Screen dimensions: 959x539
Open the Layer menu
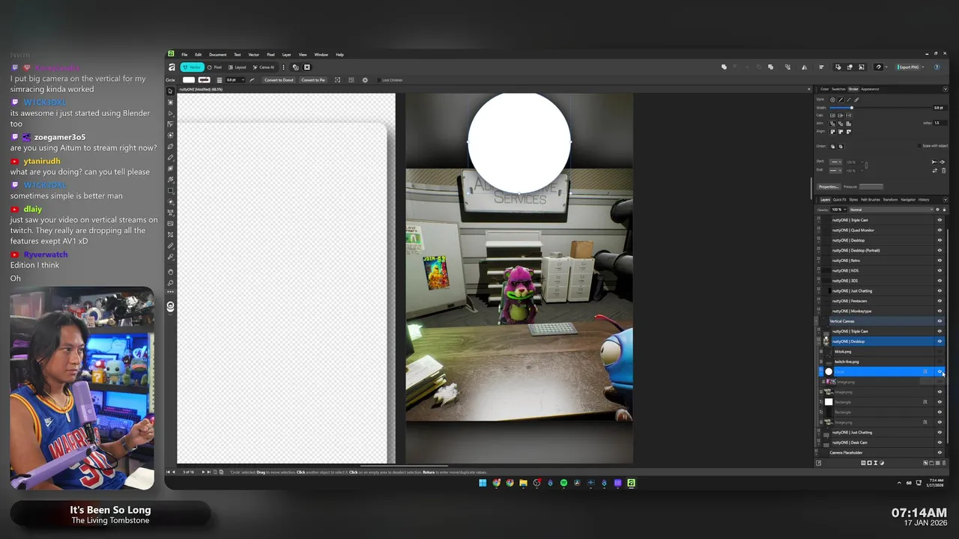click(x=286, y=55)
